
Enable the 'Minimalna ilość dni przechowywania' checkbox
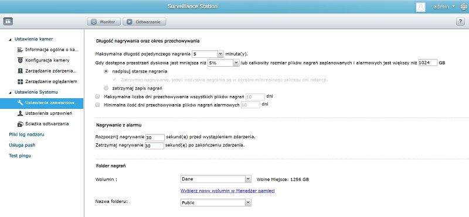pyautogui.click(x=97, y=105)
